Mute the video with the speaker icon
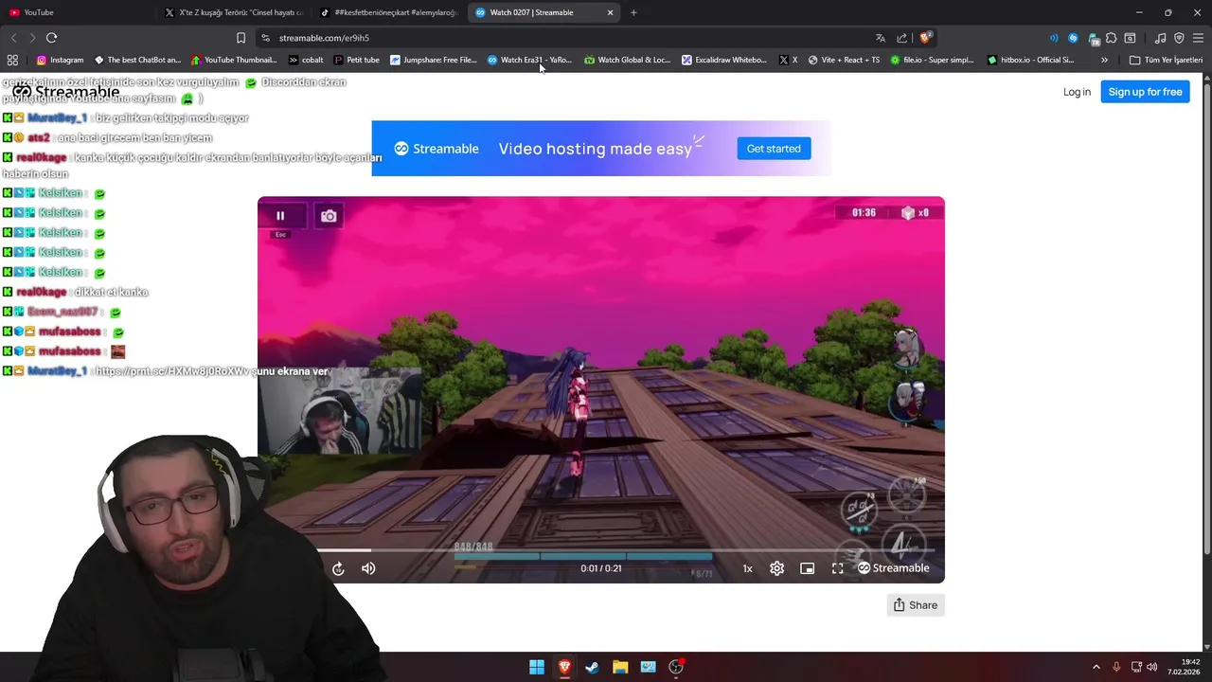 pos(368,568)
